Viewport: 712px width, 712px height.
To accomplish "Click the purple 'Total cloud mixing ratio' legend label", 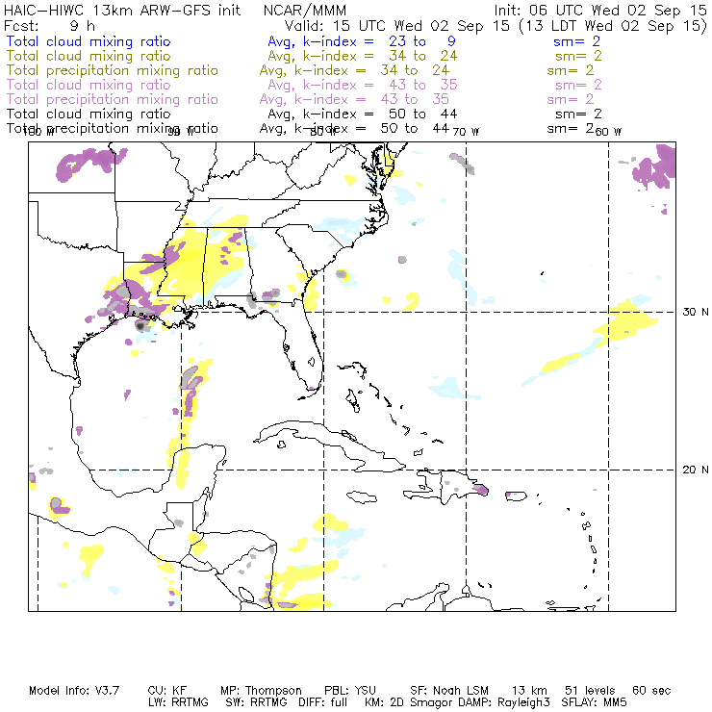I will 89,85.
